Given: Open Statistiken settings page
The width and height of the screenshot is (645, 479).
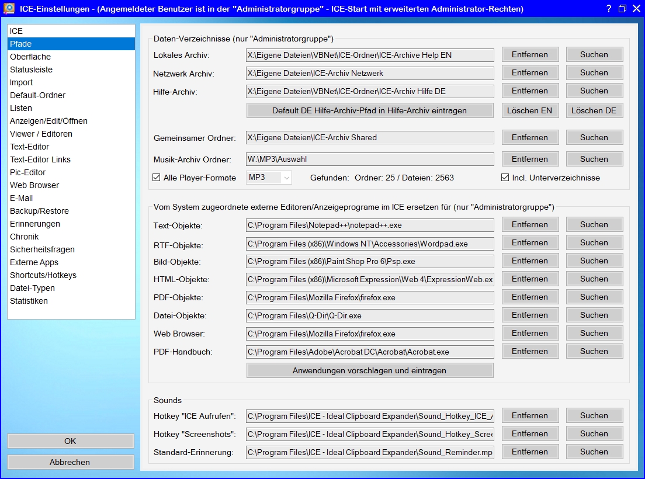Looking at the screenshot, I should pyautogui.click(x=71, y=301).
